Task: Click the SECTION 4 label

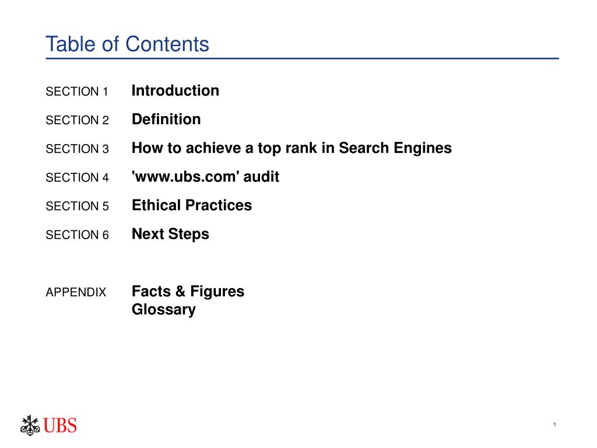Action: (78, 177)
